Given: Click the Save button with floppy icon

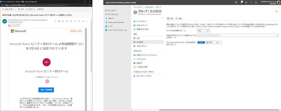Looking at the screenshot, I should 170,19.
